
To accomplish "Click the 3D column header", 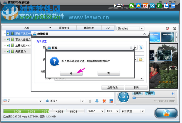I will pos(108,28).
